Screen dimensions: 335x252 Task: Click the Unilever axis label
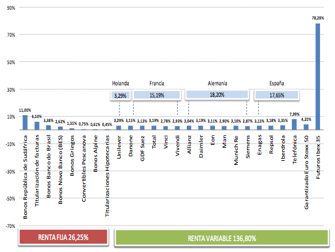(119, 147)
